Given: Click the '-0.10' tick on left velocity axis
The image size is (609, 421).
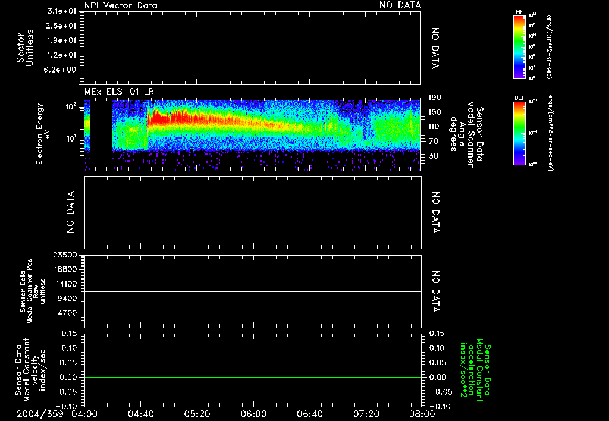Looking at the screenshot, I should click(x=67, y=406).
